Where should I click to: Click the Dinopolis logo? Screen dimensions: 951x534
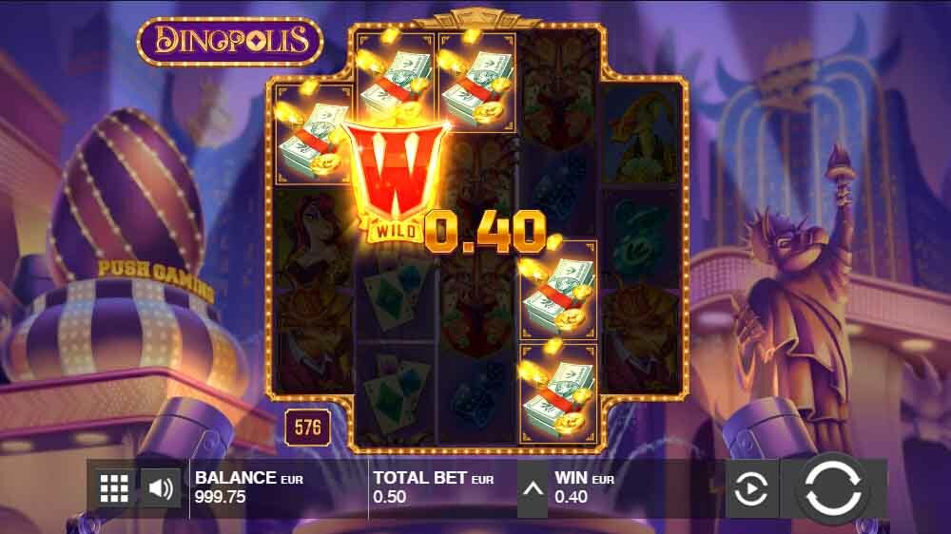pos(230,41)
